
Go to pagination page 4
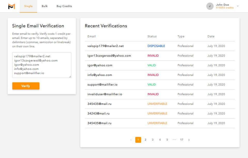[160, 140]
